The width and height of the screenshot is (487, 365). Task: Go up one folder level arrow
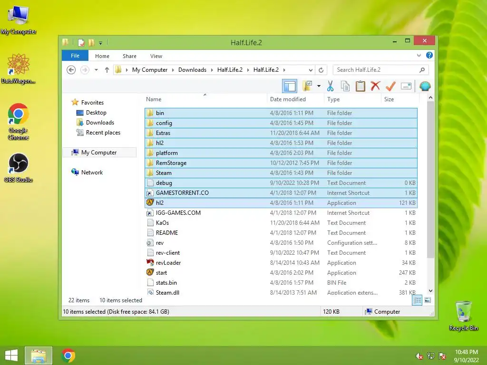107,70
